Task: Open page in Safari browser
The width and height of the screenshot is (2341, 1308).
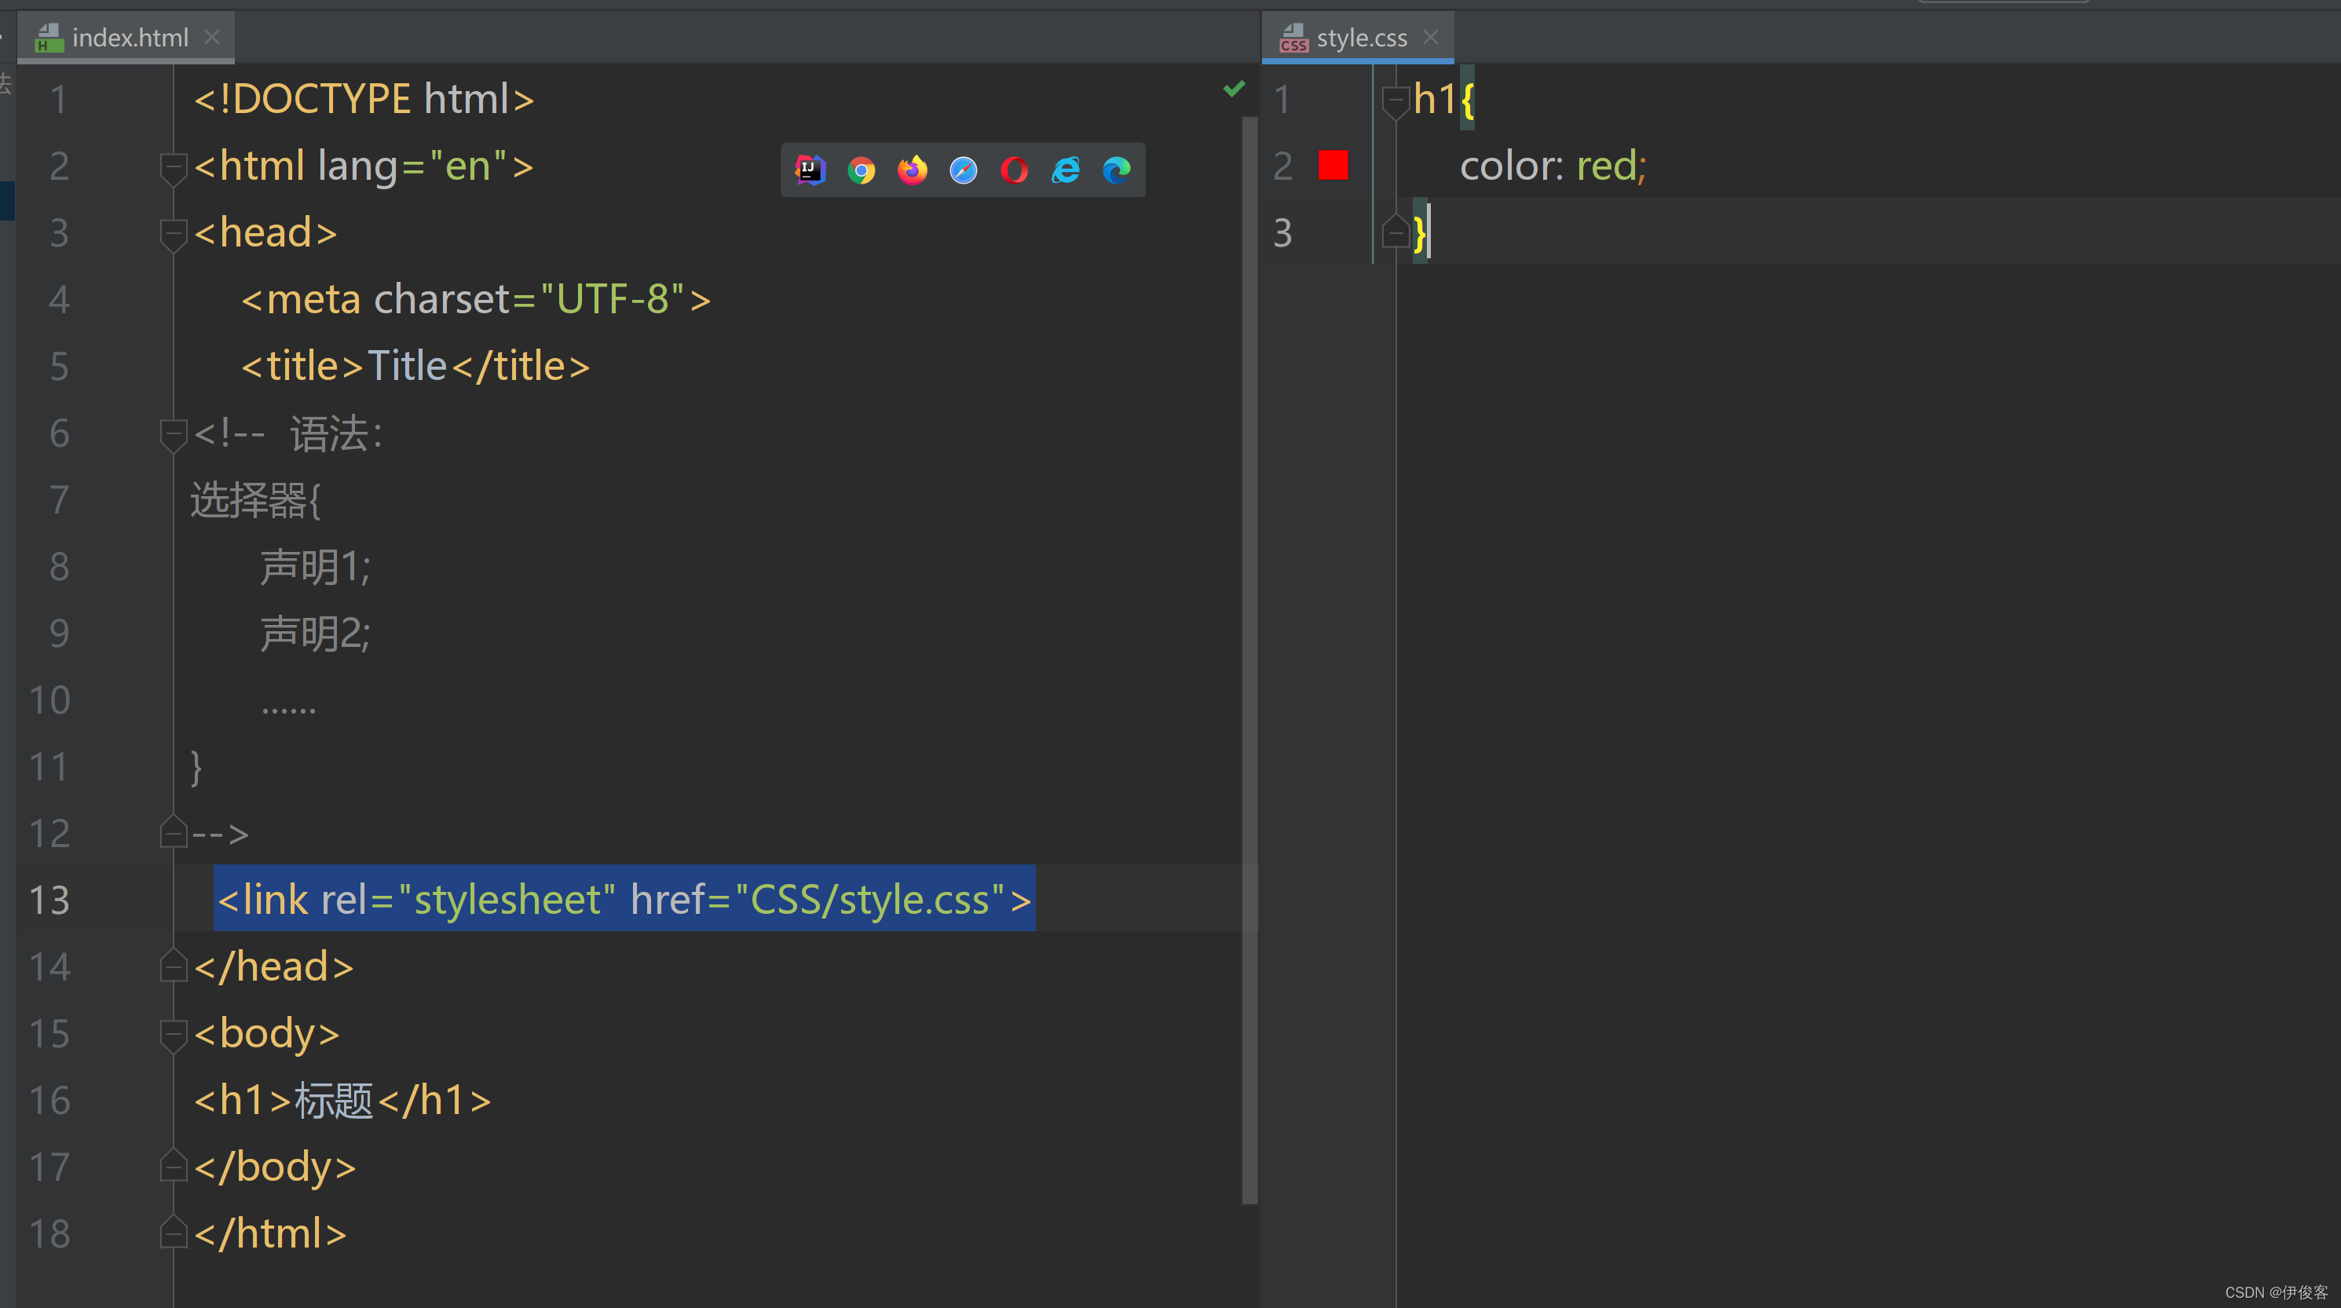Action: pos(964,170)
